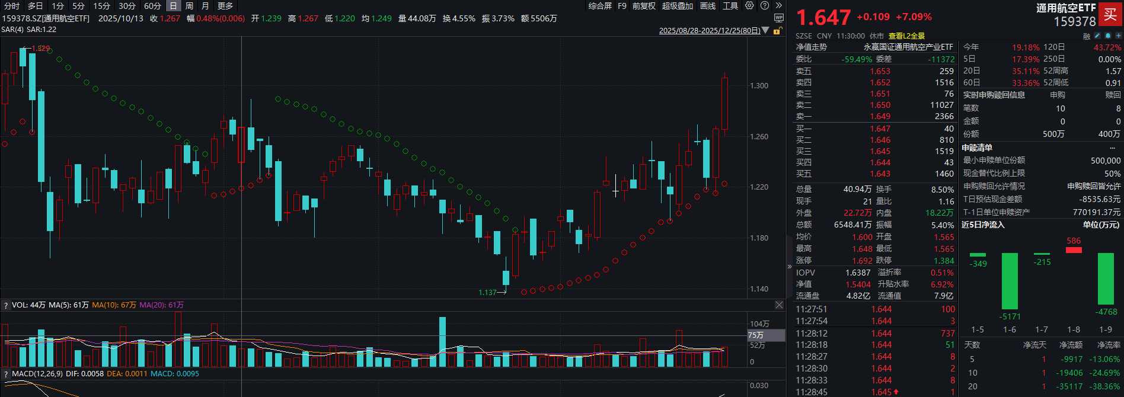Open the 综合屏 composite screen

(600, 6)
